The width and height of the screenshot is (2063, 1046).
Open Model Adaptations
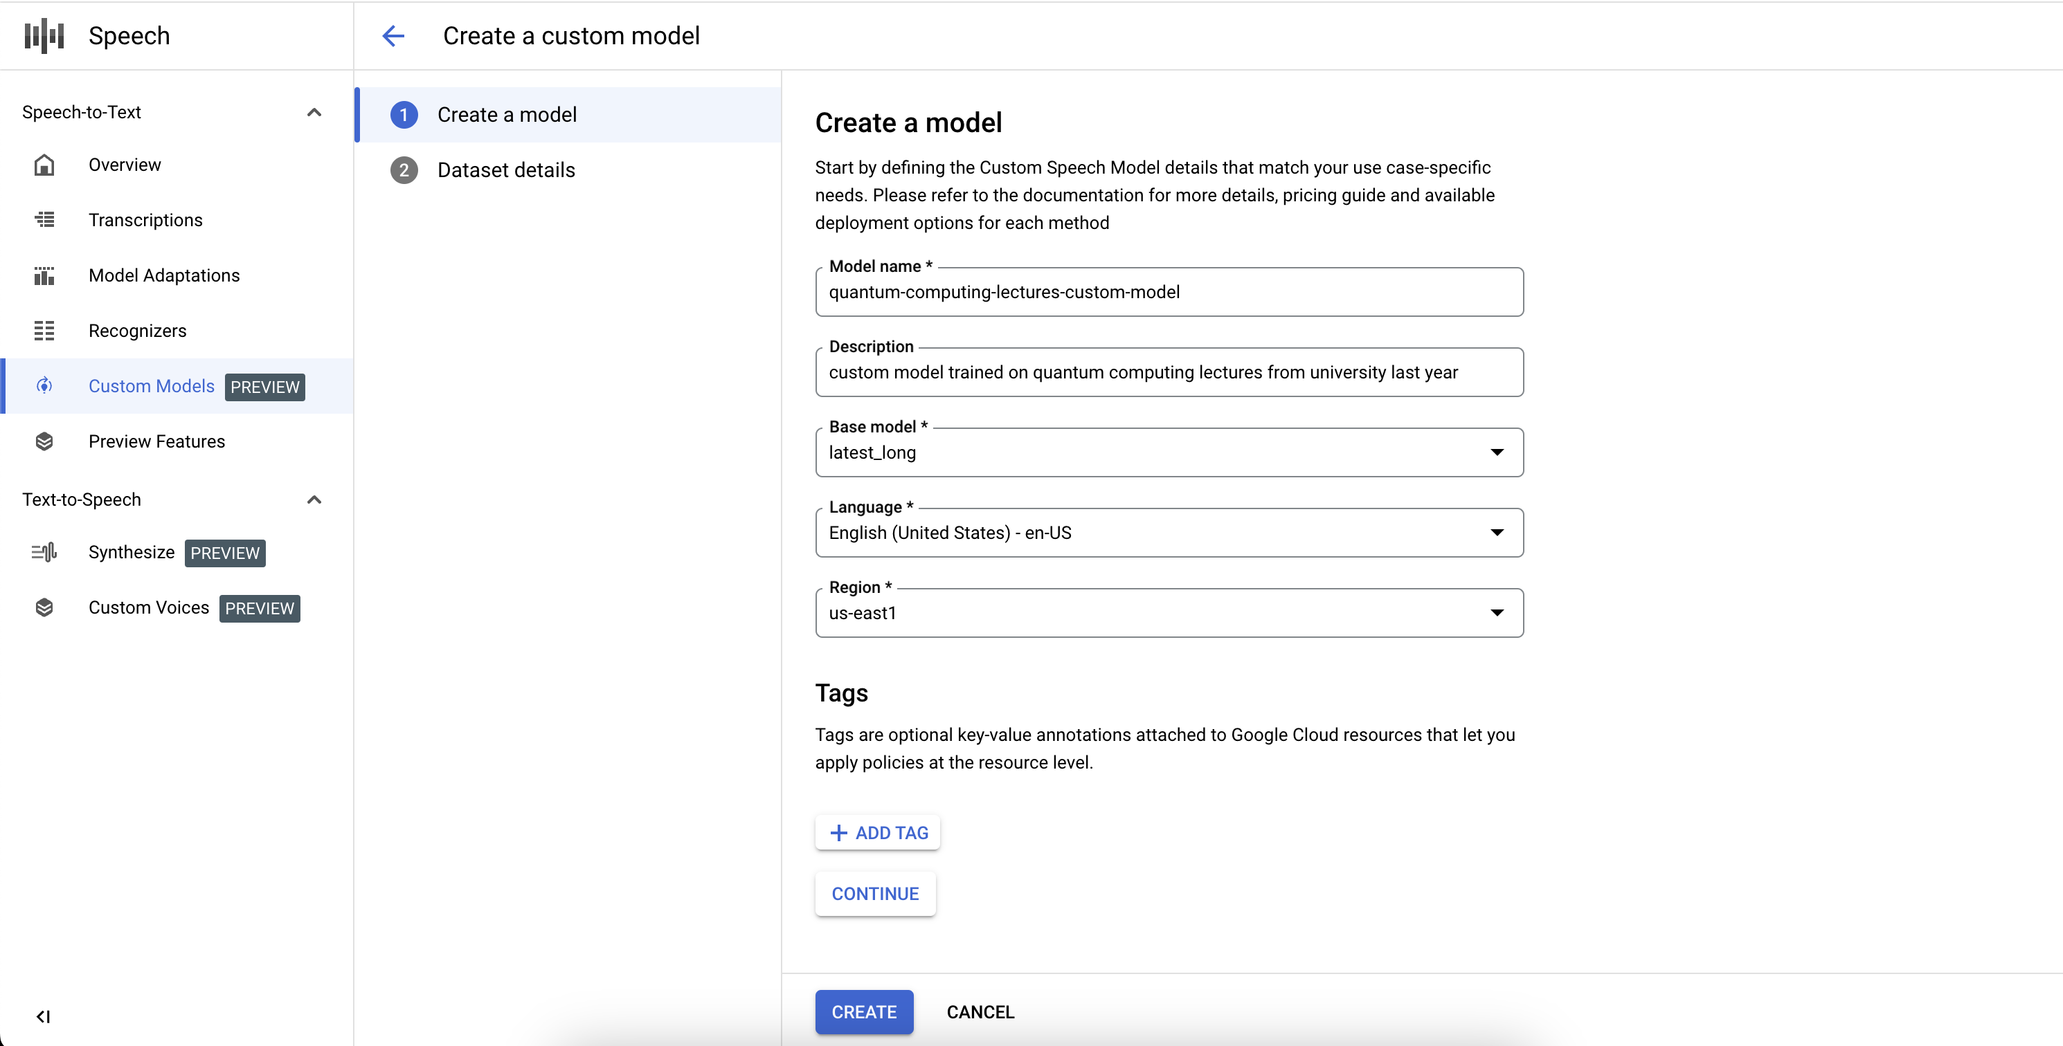(x=163, y=275)
